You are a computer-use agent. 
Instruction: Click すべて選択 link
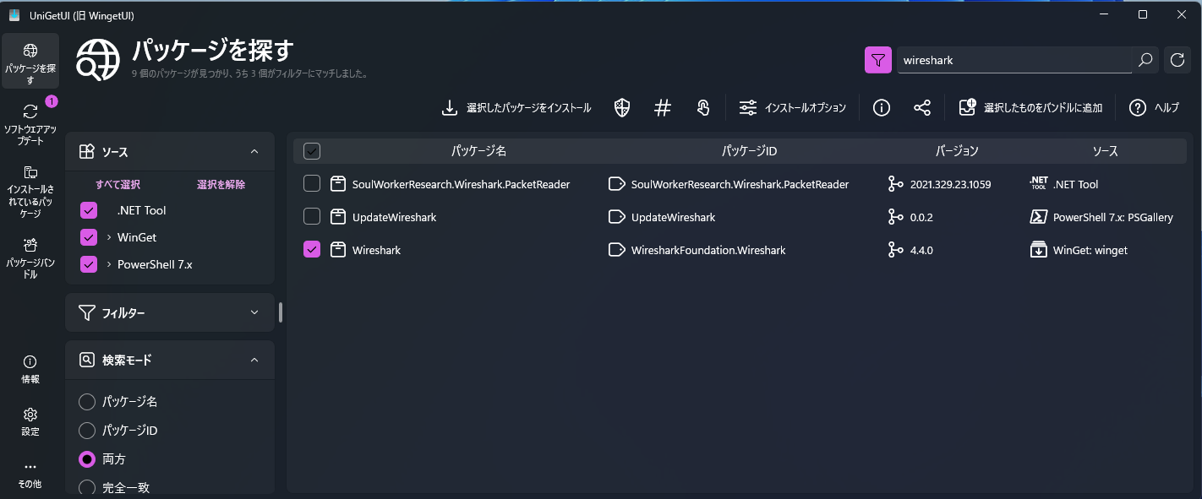click(x=117, y=184)
